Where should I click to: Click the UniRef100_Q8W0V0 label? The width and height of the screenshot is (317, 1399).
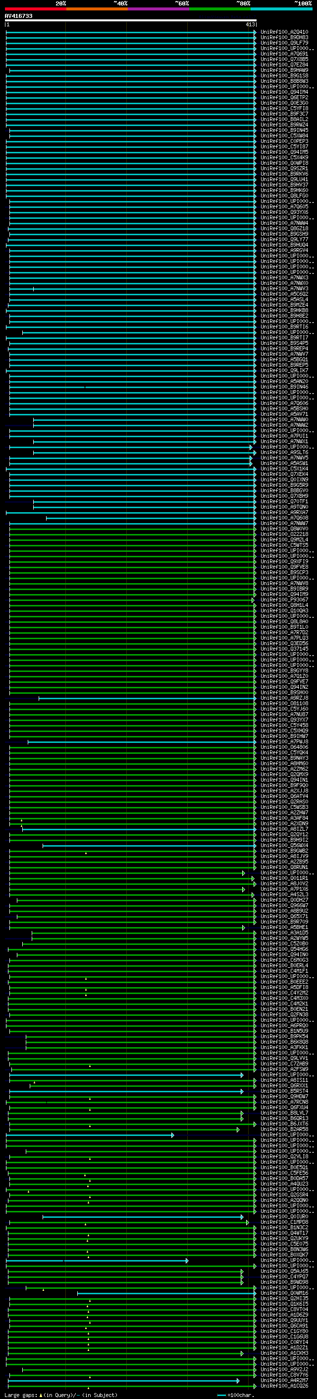pyautogui.click(x=284, y=529)
